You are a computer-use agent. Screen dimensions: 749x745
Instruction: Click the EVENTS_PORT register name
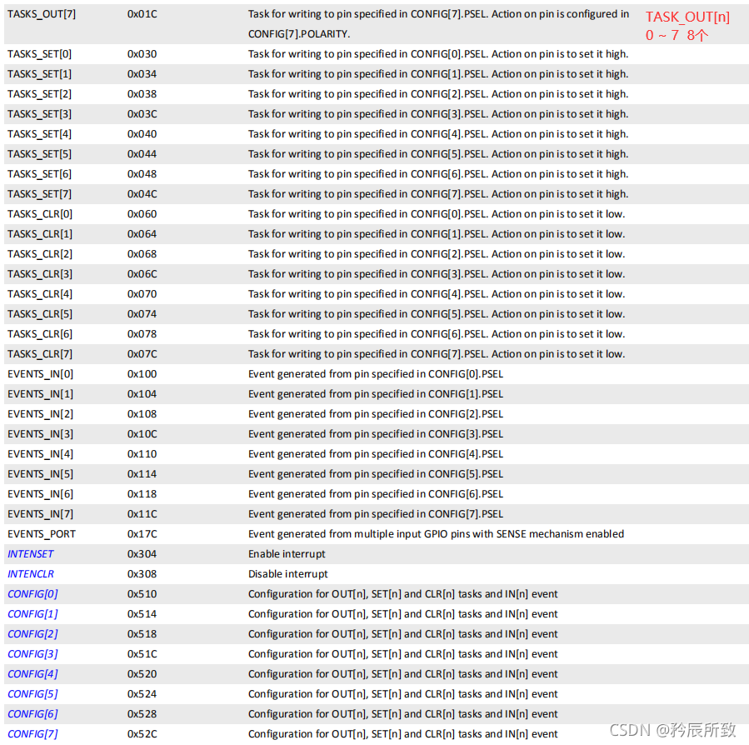[42, 534]
